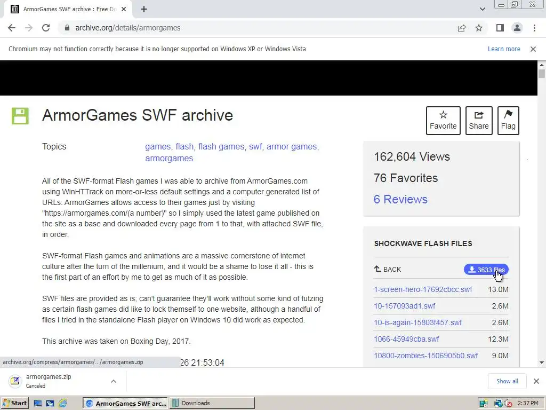
Task: Dismiss the unsupported Windows warning bar
Action: pyautogui.click(x=533, y=49)
